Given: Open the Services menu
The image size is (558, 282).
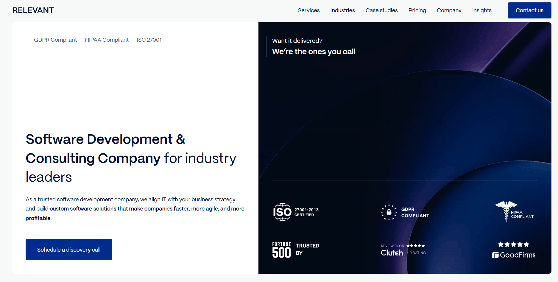Looking at the screenshot, I should tap(309, 10).
